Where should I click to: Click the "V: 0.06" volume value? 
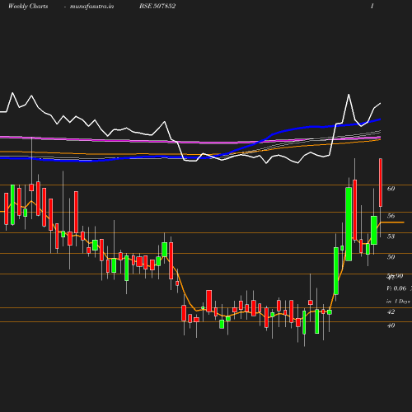(396, 288)
